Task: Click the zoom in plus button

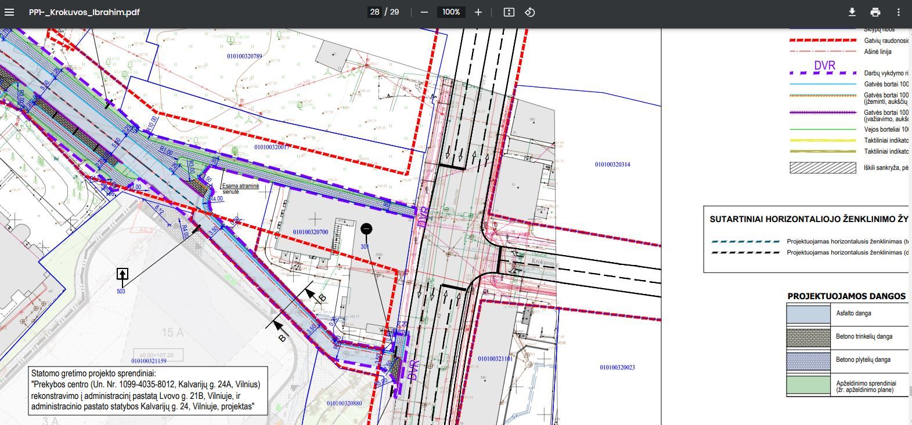Action: coord(478,12)
